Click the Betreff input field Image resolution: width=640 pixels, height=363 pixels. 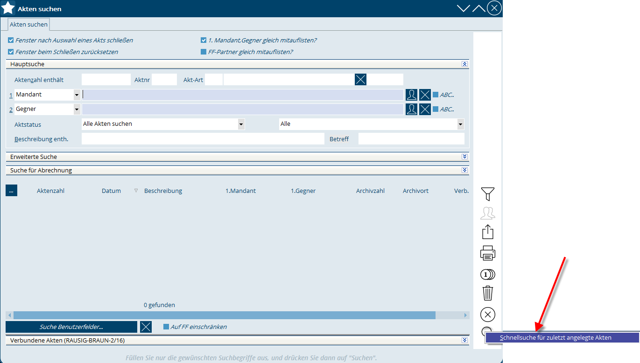tap(411, 138)
